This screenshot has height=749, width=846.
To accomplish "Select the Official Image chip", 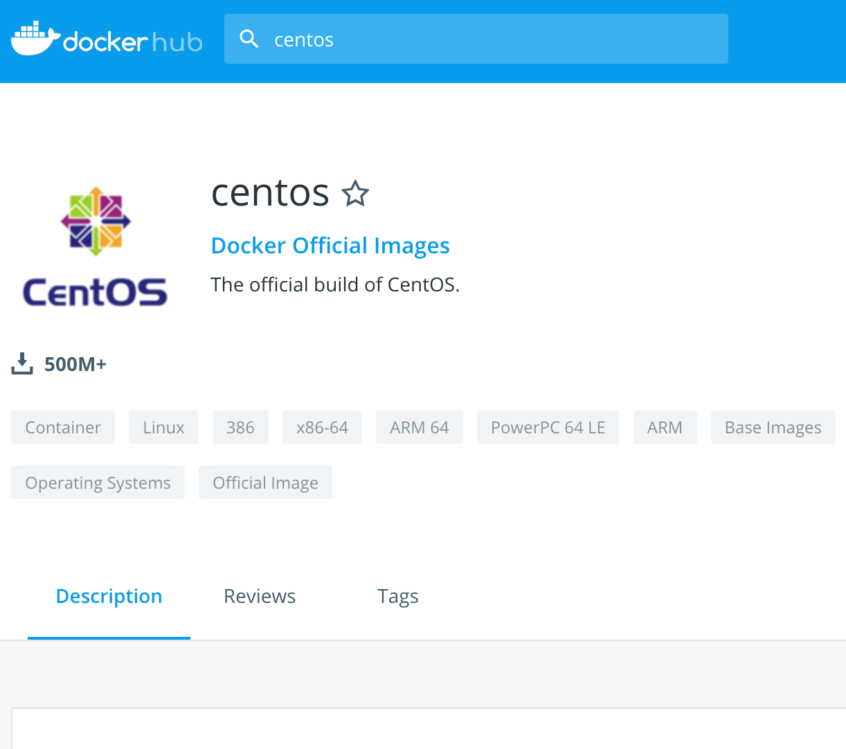I will 265,482.
